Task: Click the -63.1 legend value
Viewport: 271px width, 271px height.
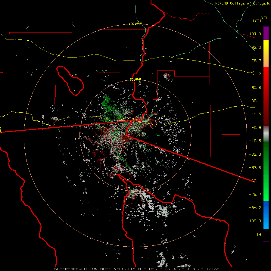Action: 255,181
